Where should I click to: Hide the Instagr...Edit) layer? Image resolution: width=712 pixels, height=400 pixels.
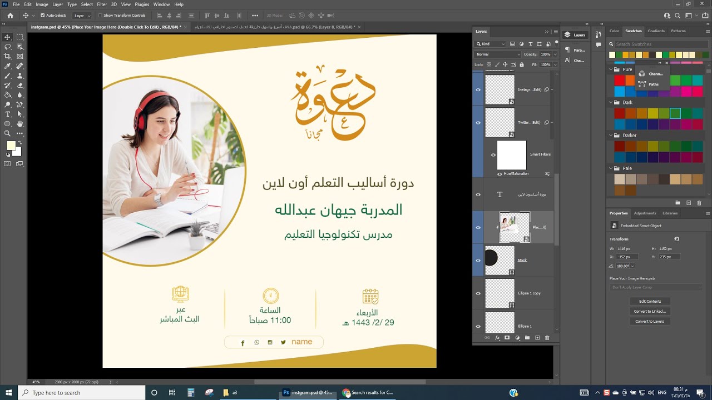[478, 89]
